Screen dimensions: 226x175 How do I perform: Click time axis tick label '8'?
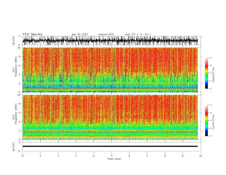pos(165,156)
